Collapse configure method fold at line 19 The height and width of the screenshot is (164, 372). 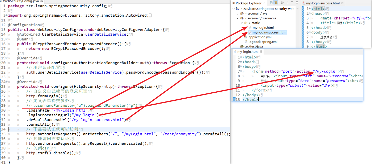tap(6, 58)
